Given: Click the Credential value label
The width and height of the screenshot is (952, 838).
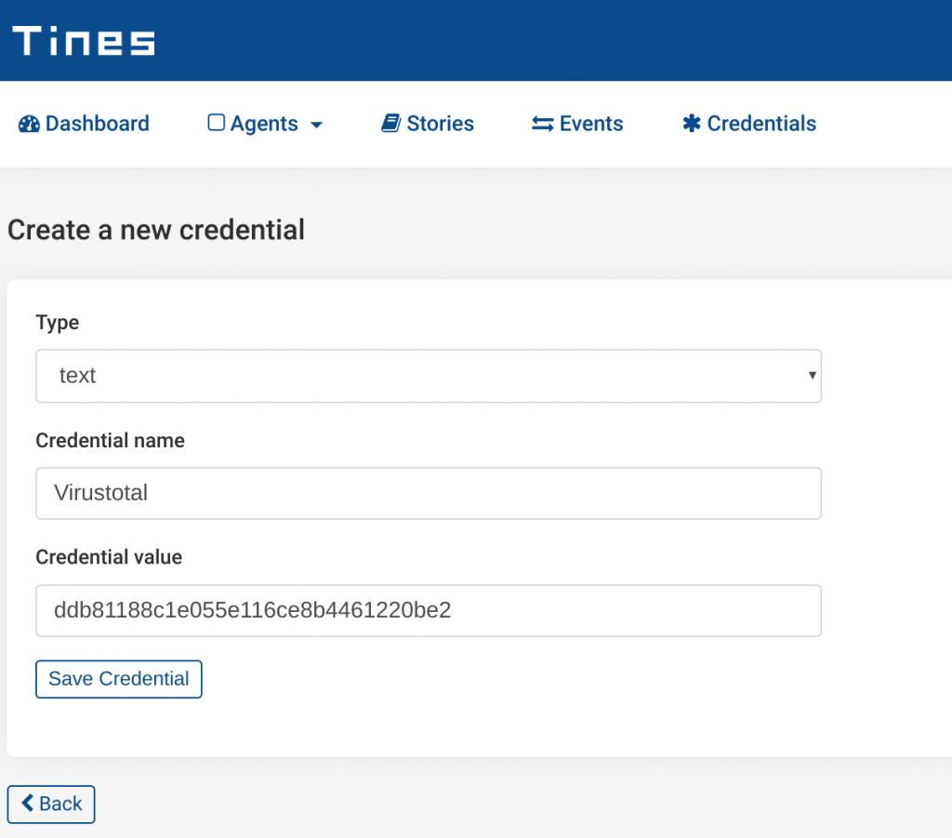Looking at the screenshot, I should click(109, 557).
